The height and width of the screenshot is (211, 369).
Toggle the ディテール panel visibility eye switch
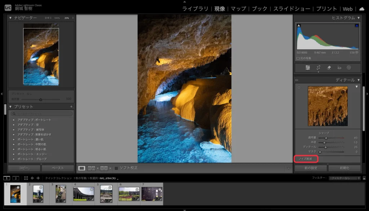click(297, 80)
